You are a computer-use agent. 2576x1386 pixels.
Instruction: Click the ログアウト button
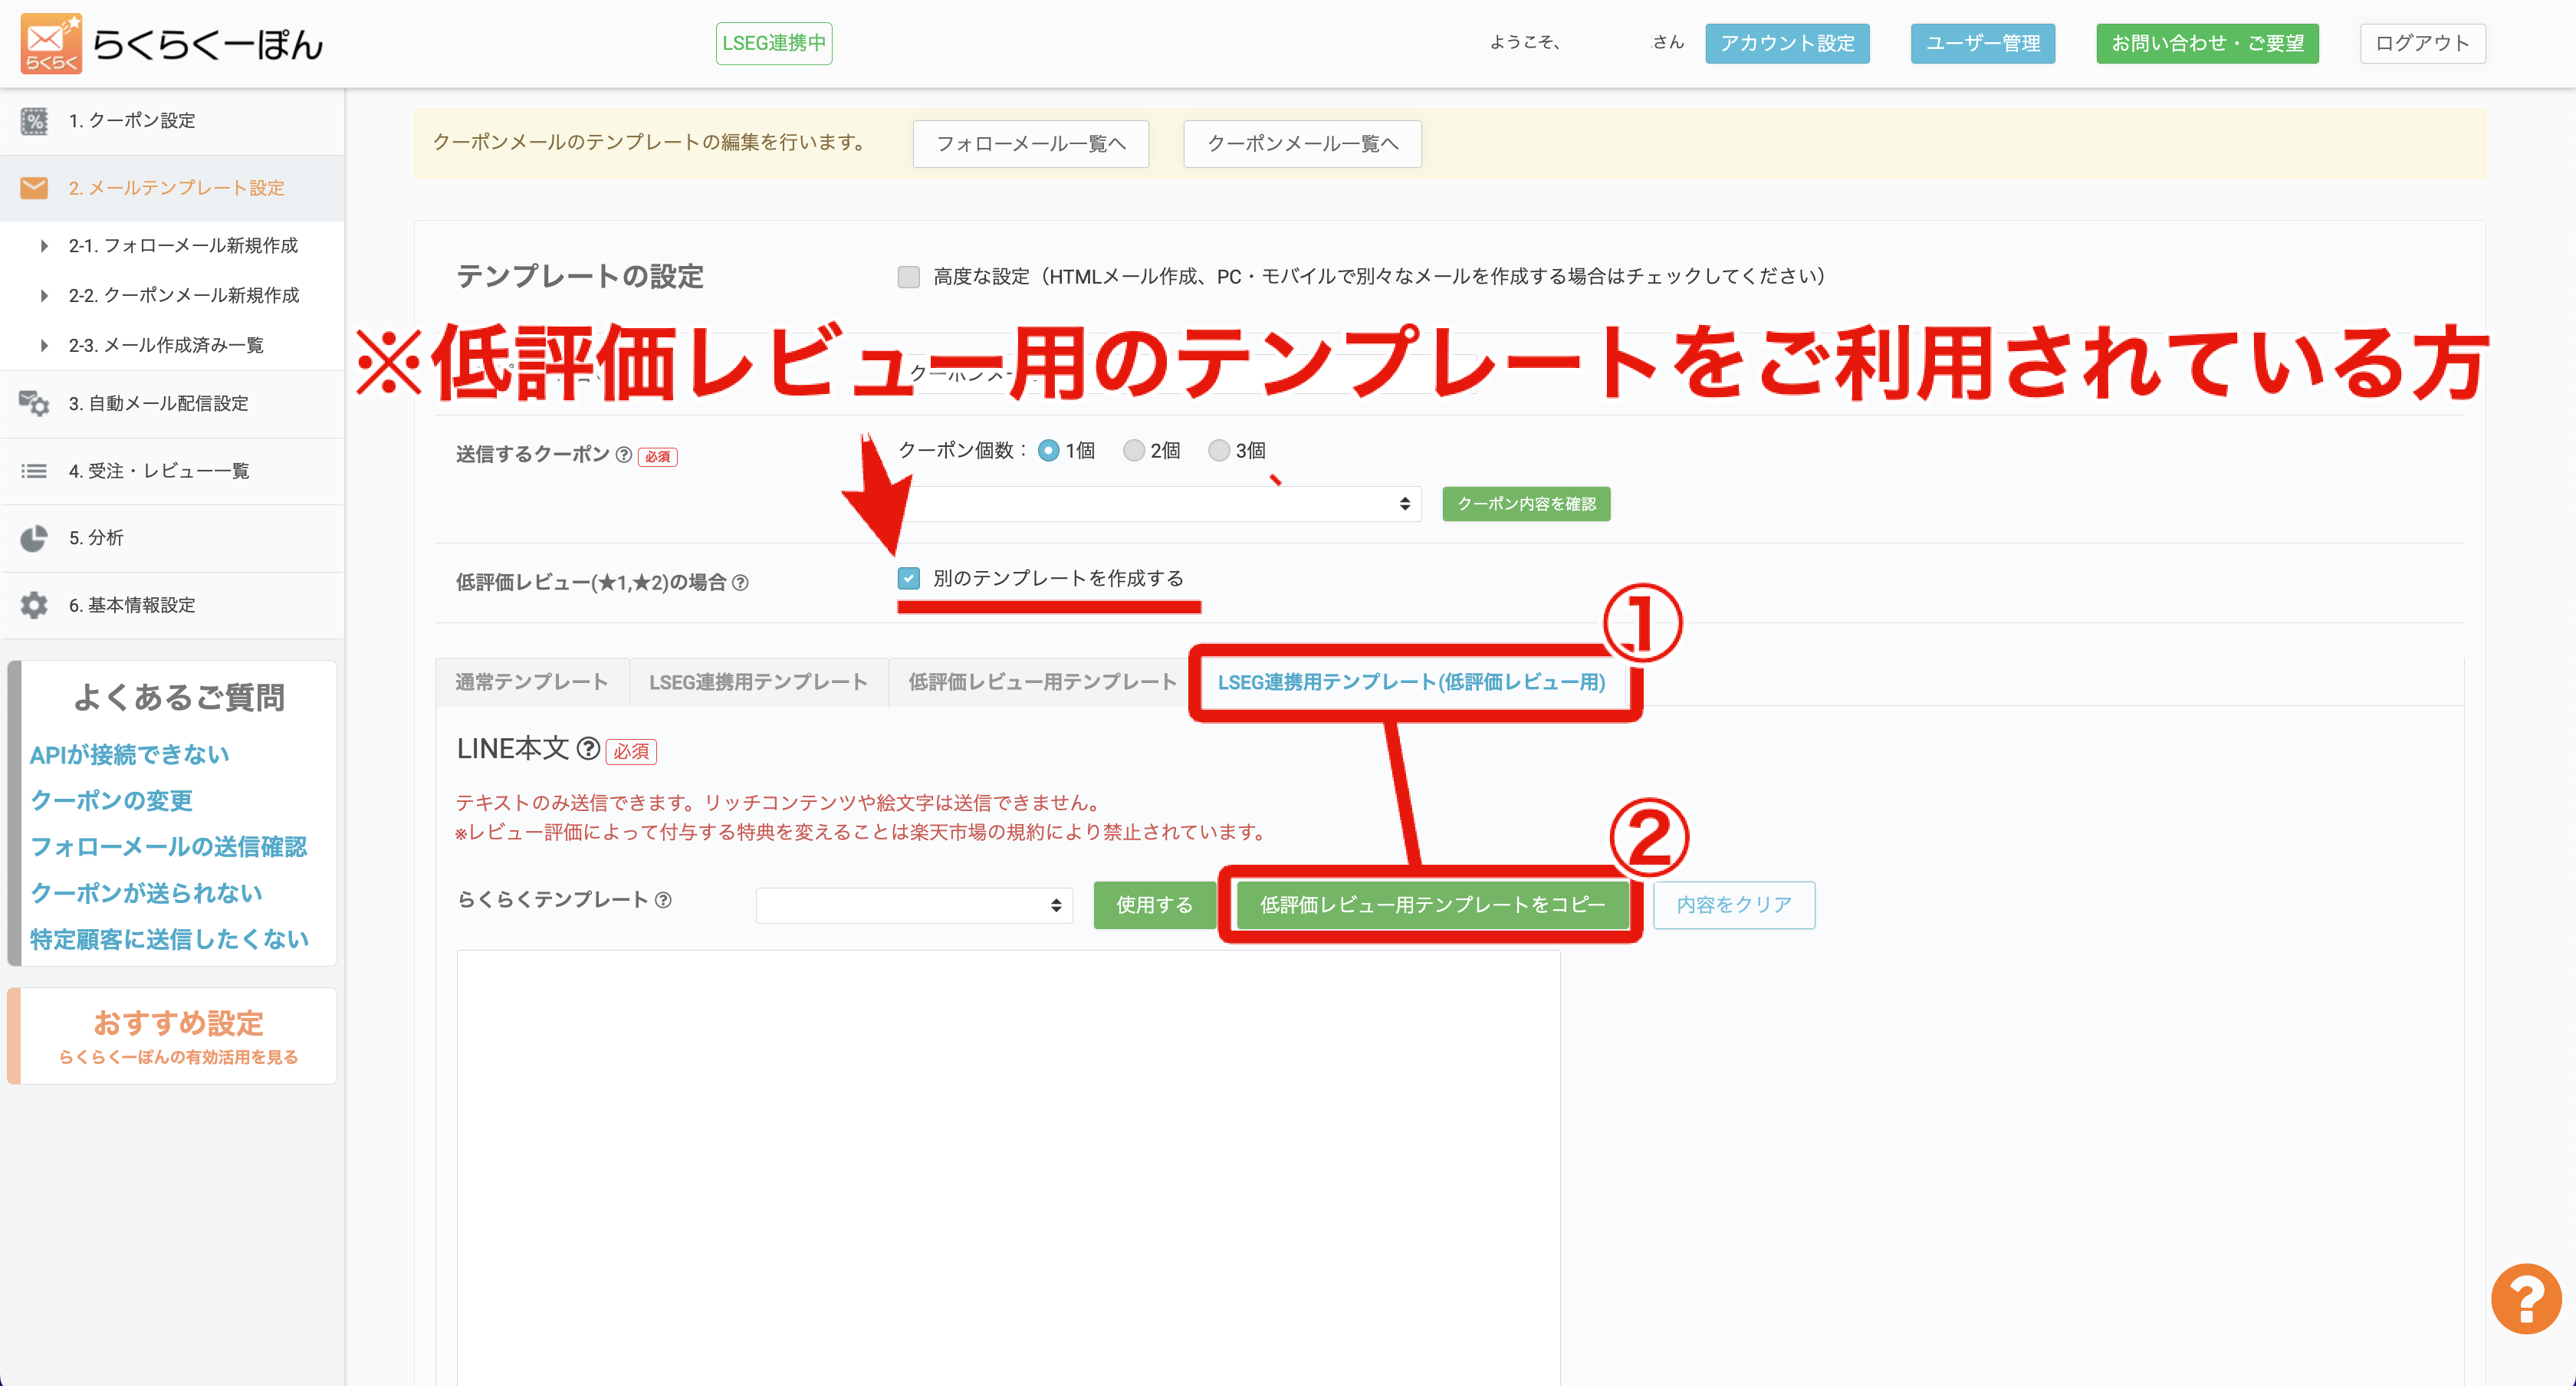(x=2422, y=43)
